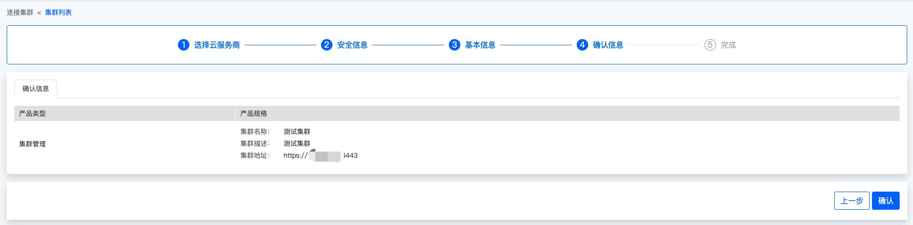The height and width of the screenshot is (225, 913).
Task: Click the step 4 circle icon
Action: coord(582,45)
